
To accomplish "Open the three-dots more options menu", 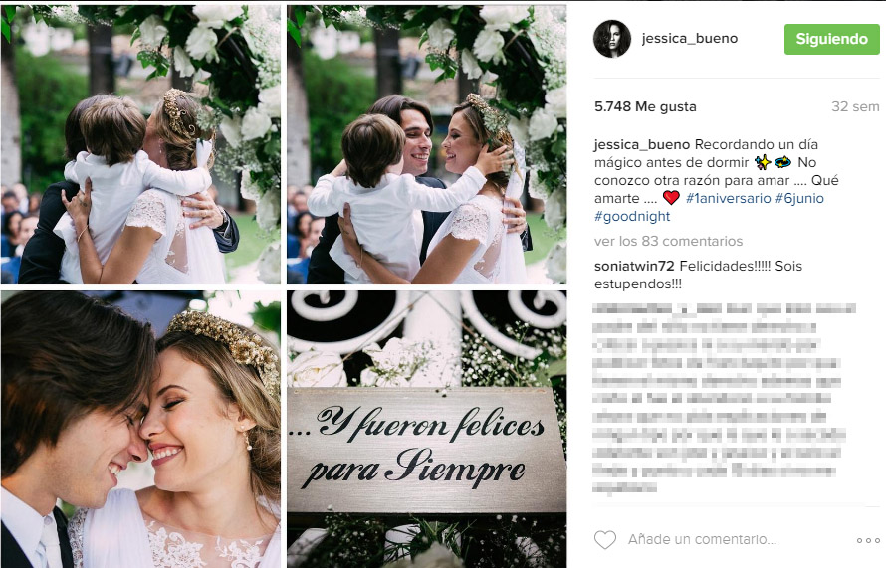I will click(868, 540).
